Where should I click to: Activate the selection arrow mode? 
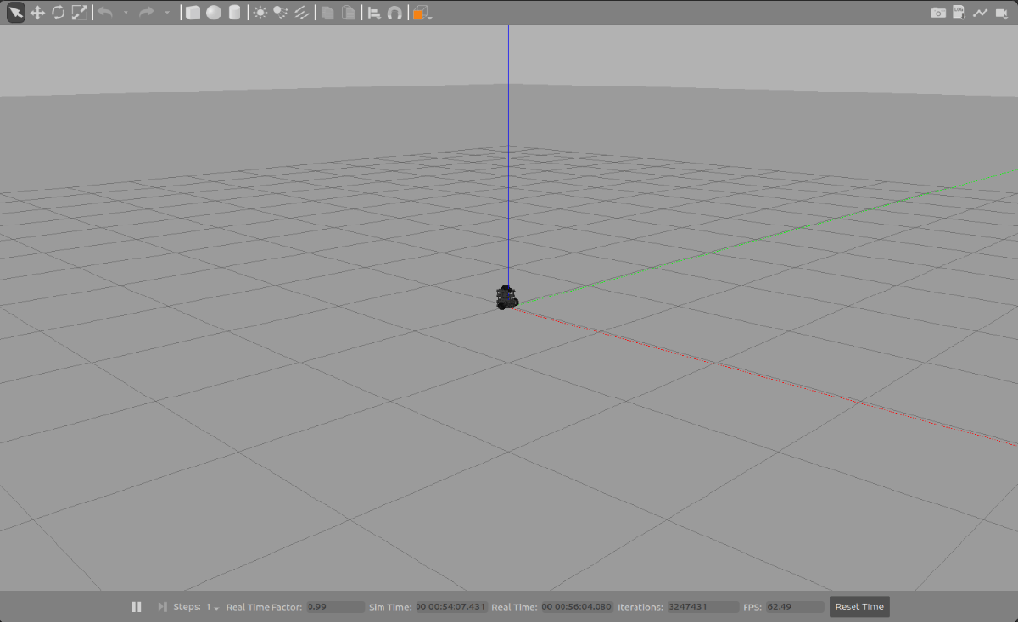click(16, 13)
